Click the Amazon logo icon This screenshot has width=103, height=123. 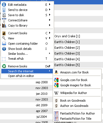click(x=56, y=72)
